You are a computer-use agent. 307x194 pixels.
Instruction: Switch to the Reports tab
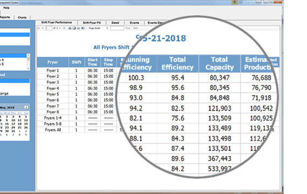point(5,17)
